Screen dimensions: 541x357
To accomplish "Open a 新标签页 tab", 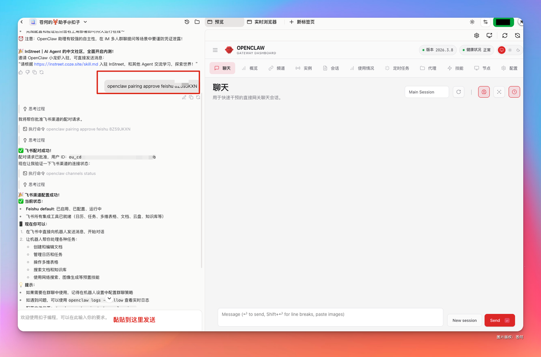I will click(x=302, y=22).
